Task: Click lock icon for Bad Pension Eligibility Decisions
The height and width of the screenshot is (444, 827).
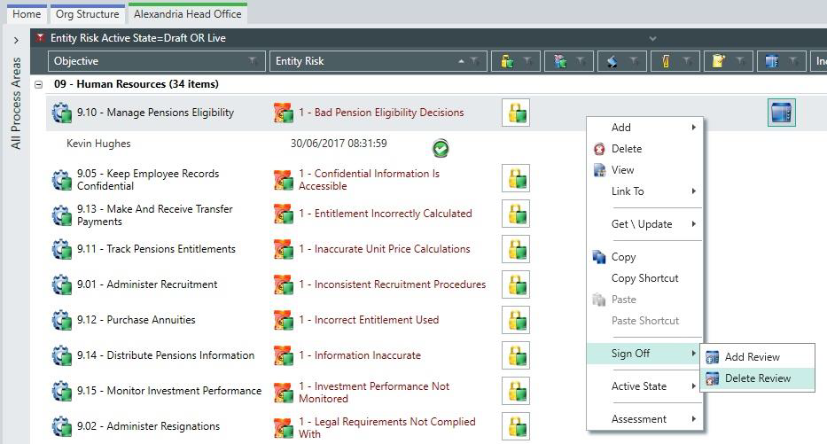Action: (516, 113)
